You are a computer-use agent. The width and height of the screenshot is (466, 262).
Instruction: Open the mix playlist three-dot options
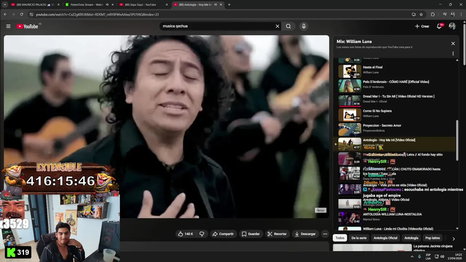click(x=453, y=53)
